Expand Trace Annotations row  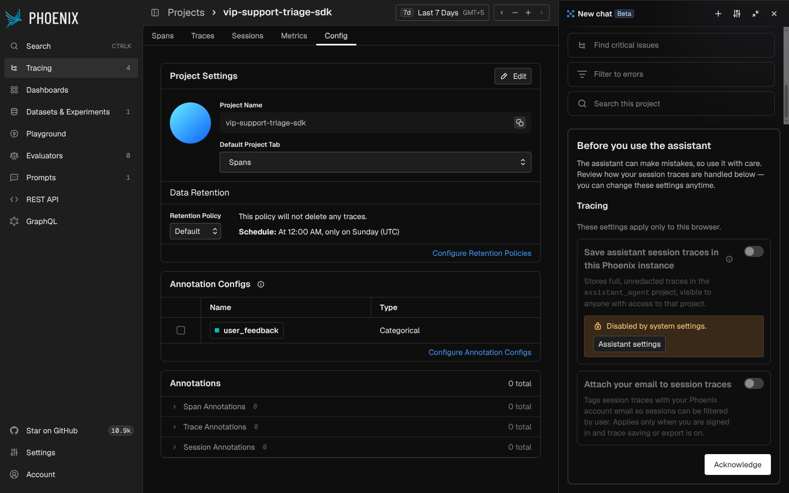click(x=351, y=427)
